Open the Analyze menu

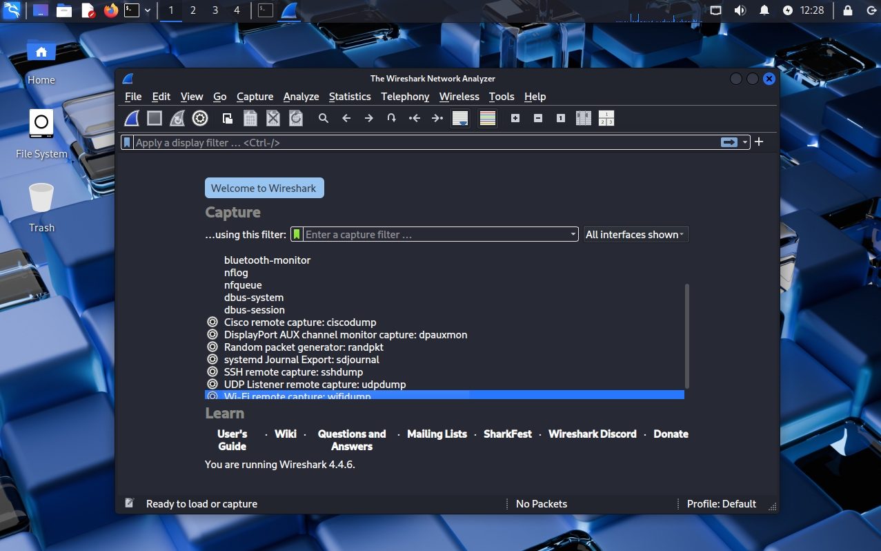[x=301, y=97]
